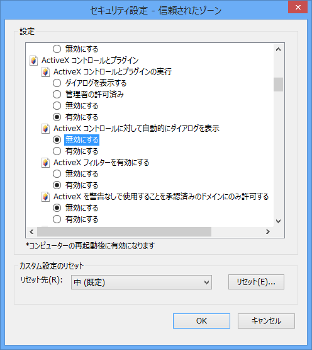Click the list's scroll up arrow
The width and height of the screenshot is (312, 350).
pos(278,49)
